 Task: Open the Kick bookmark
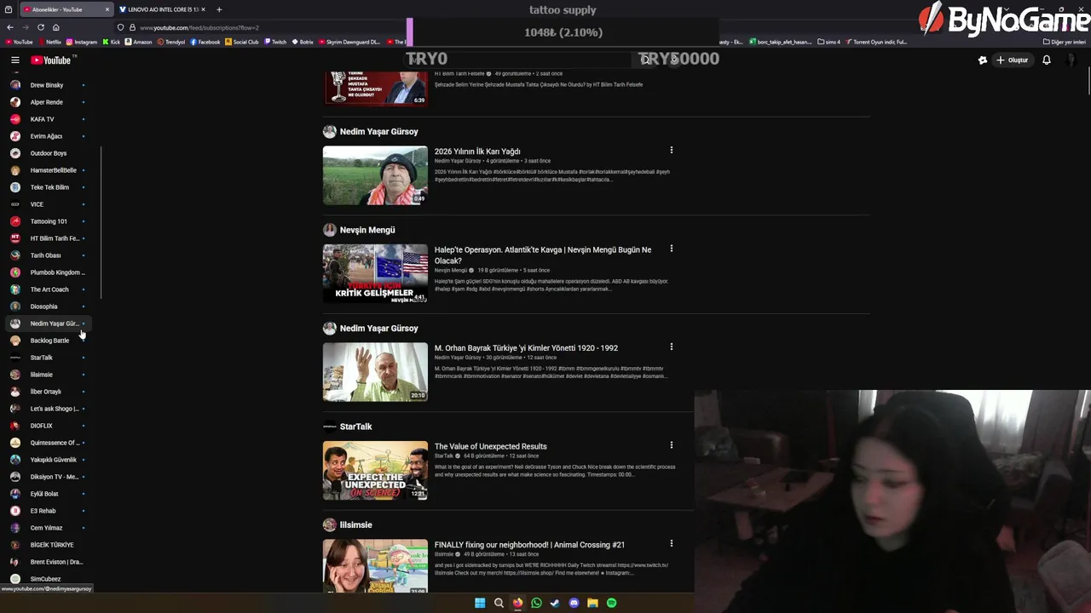pyautogui.click(x=111, y=42)
